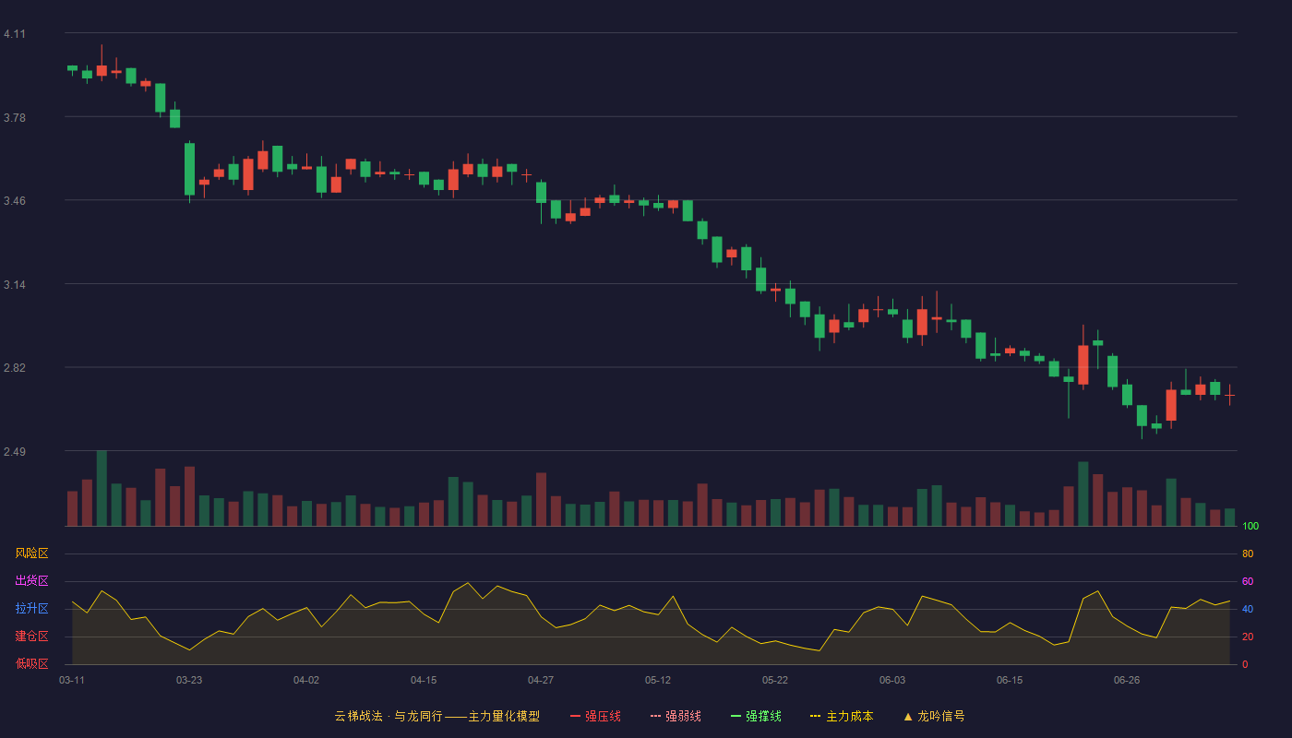Click the 拉升区 zone label
The height and width of the screenshot is (738, 1292).
(x=31, y=609)
